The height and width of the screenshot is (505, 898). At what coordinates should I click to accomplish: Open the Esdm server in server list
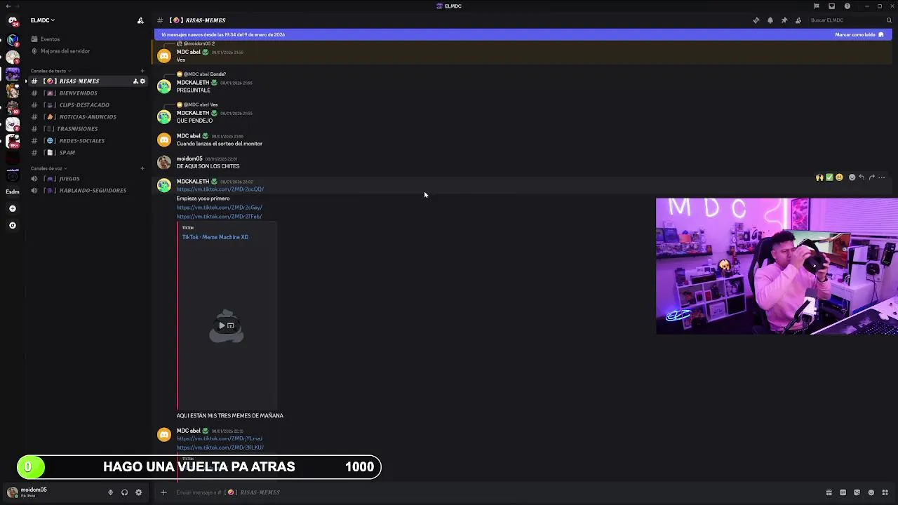click(x=13, y=191)
